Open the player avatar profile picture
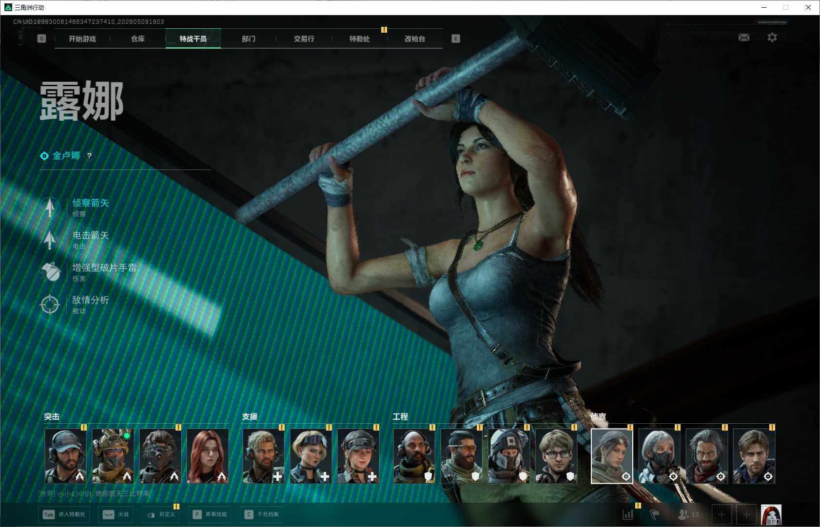The height and width of the screenshot is (527, 820). point(771,515)
